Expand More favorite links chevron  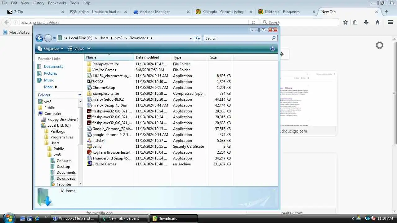pyautogui.click(x=56, y=87)
